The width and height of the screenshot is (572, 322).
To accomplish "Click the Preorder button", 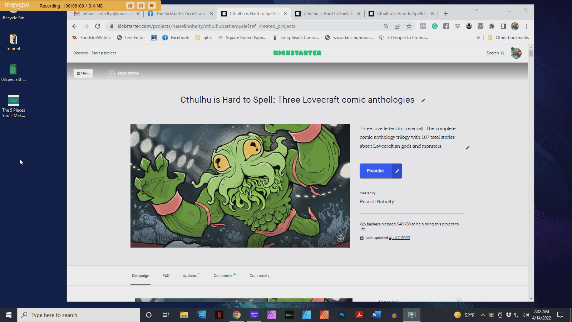I will (x=375, y=171).
